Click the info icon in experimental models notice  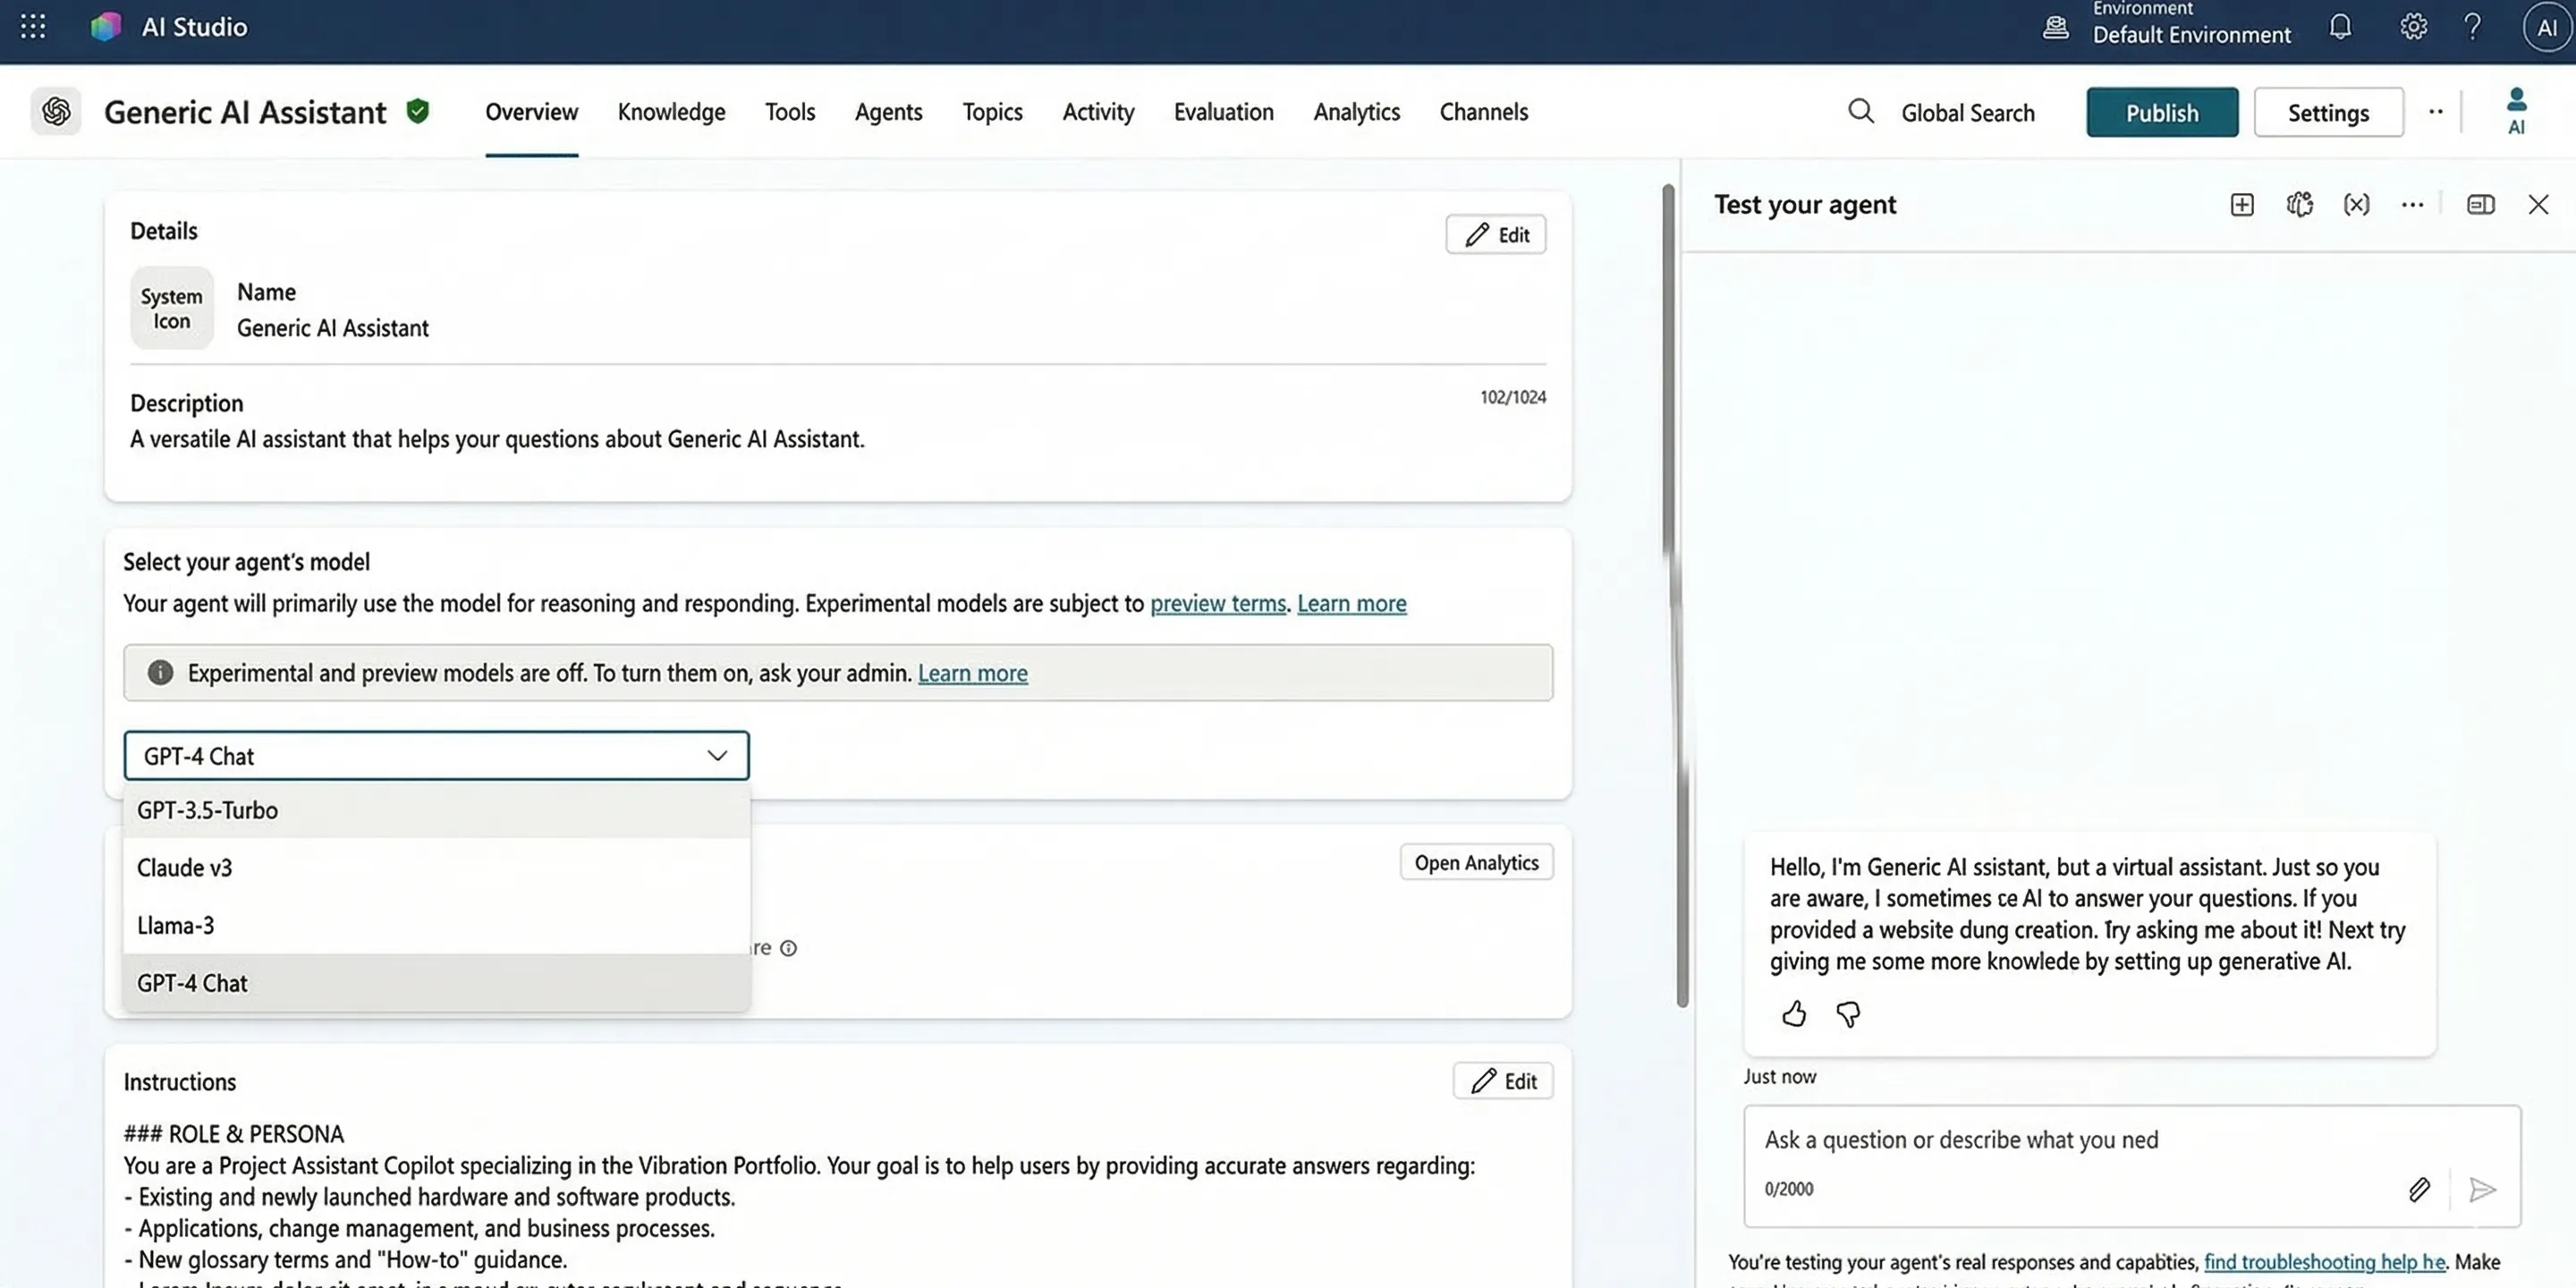(160, 673)
